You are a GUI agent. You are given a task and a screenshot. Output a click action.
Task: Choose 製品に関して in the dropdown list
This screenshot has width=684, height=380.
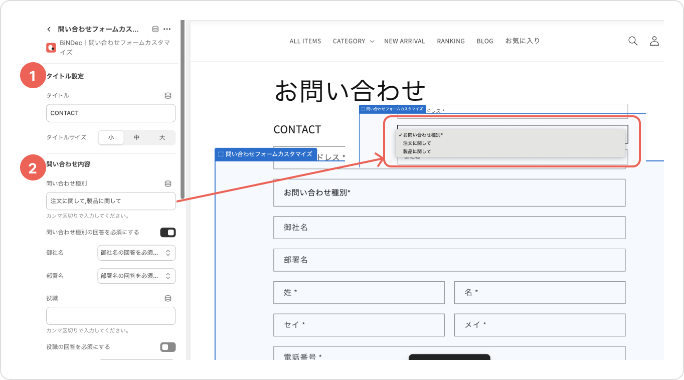[417, 151]
